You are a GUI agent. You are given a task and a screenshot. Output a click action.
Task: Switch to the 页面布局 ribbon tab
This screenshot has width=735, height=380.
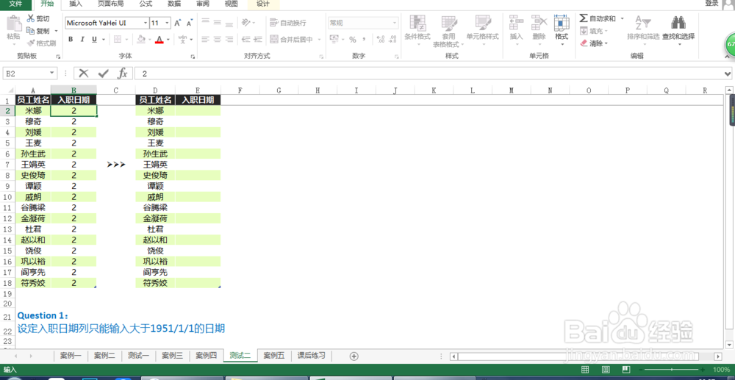(111, 4)
